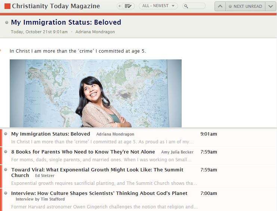Click Interview by Tim Stafford byline
The image size is (277, 211).
click(40, 199)
